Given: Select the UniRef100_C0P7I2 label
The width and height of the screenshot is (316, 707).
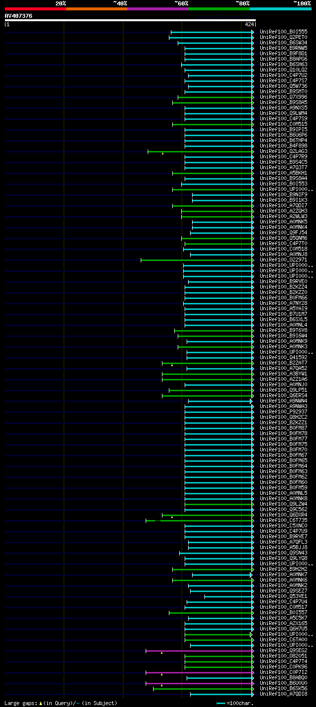Looking at the screenshot, I should click(283, 672).
